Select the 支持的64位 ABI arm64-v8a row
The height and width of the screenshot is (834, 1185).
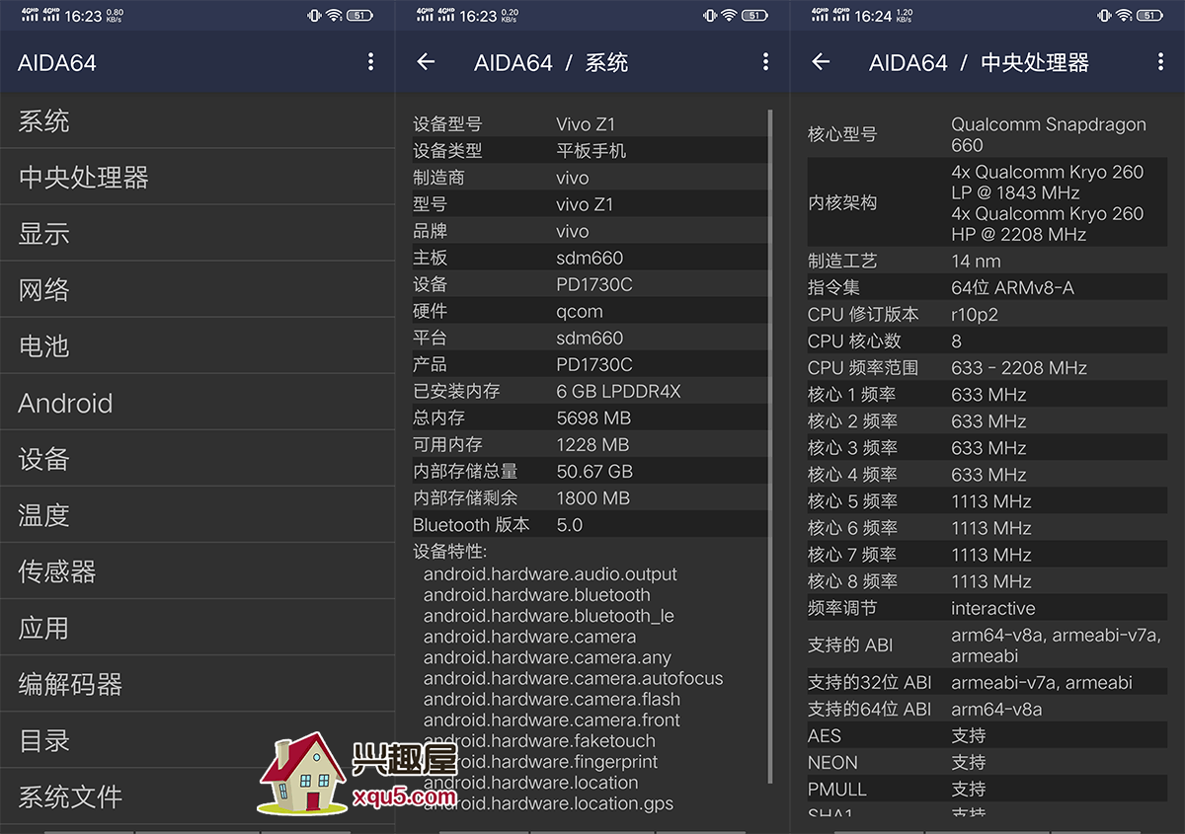[987, 709]
